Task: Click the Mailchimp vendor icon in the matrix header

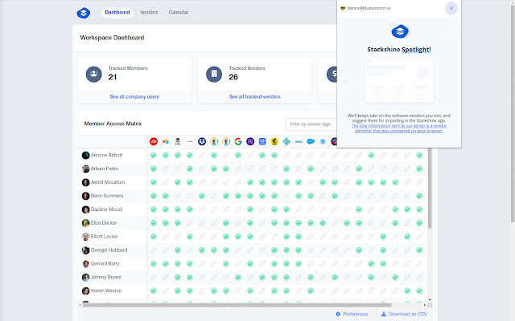Action: tap(274, 141)
